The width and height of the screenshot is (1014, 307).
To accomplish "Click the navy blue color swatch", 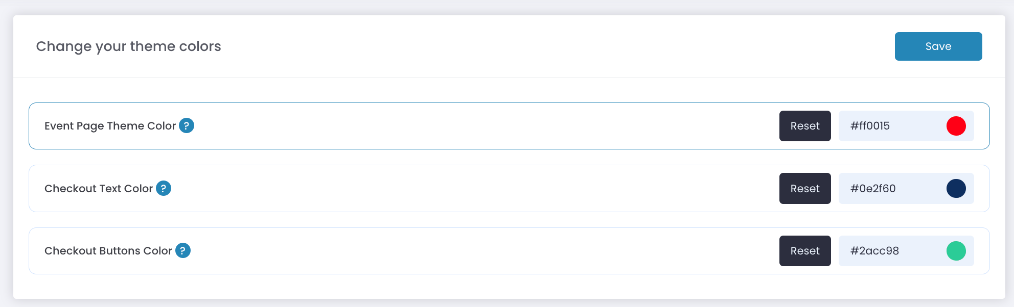I will point(956,189).
